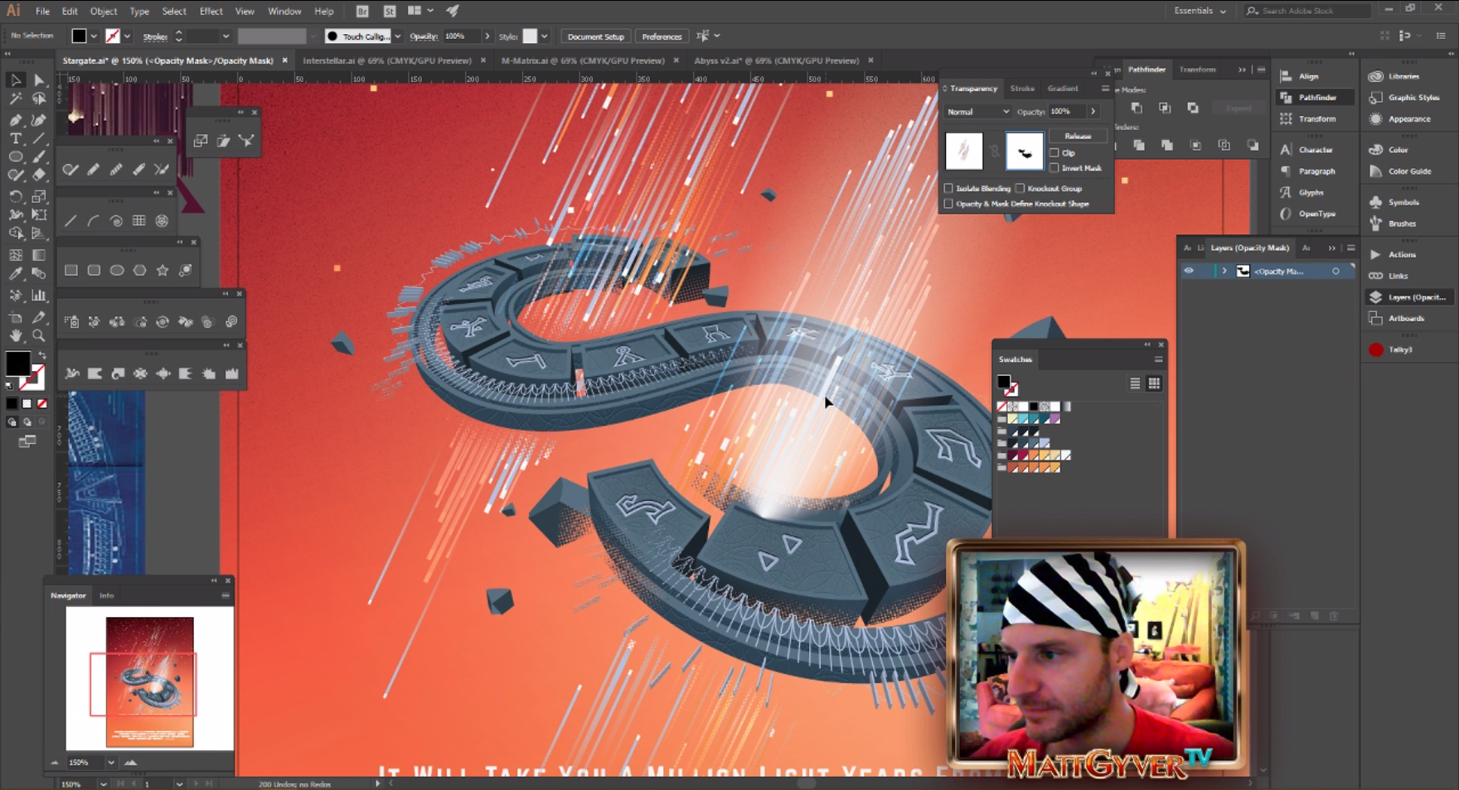Open fill color dropdown in control bar

94,36
